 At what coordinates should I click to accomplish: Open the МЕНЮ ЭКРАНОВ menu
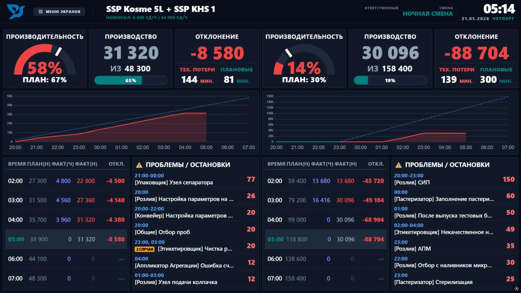click(x=59, y=11)
